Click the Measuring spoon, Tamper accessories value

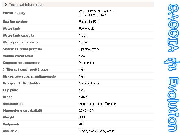(97, 104)
